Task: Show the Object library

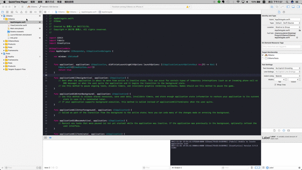Action: [x=284, y=131]
